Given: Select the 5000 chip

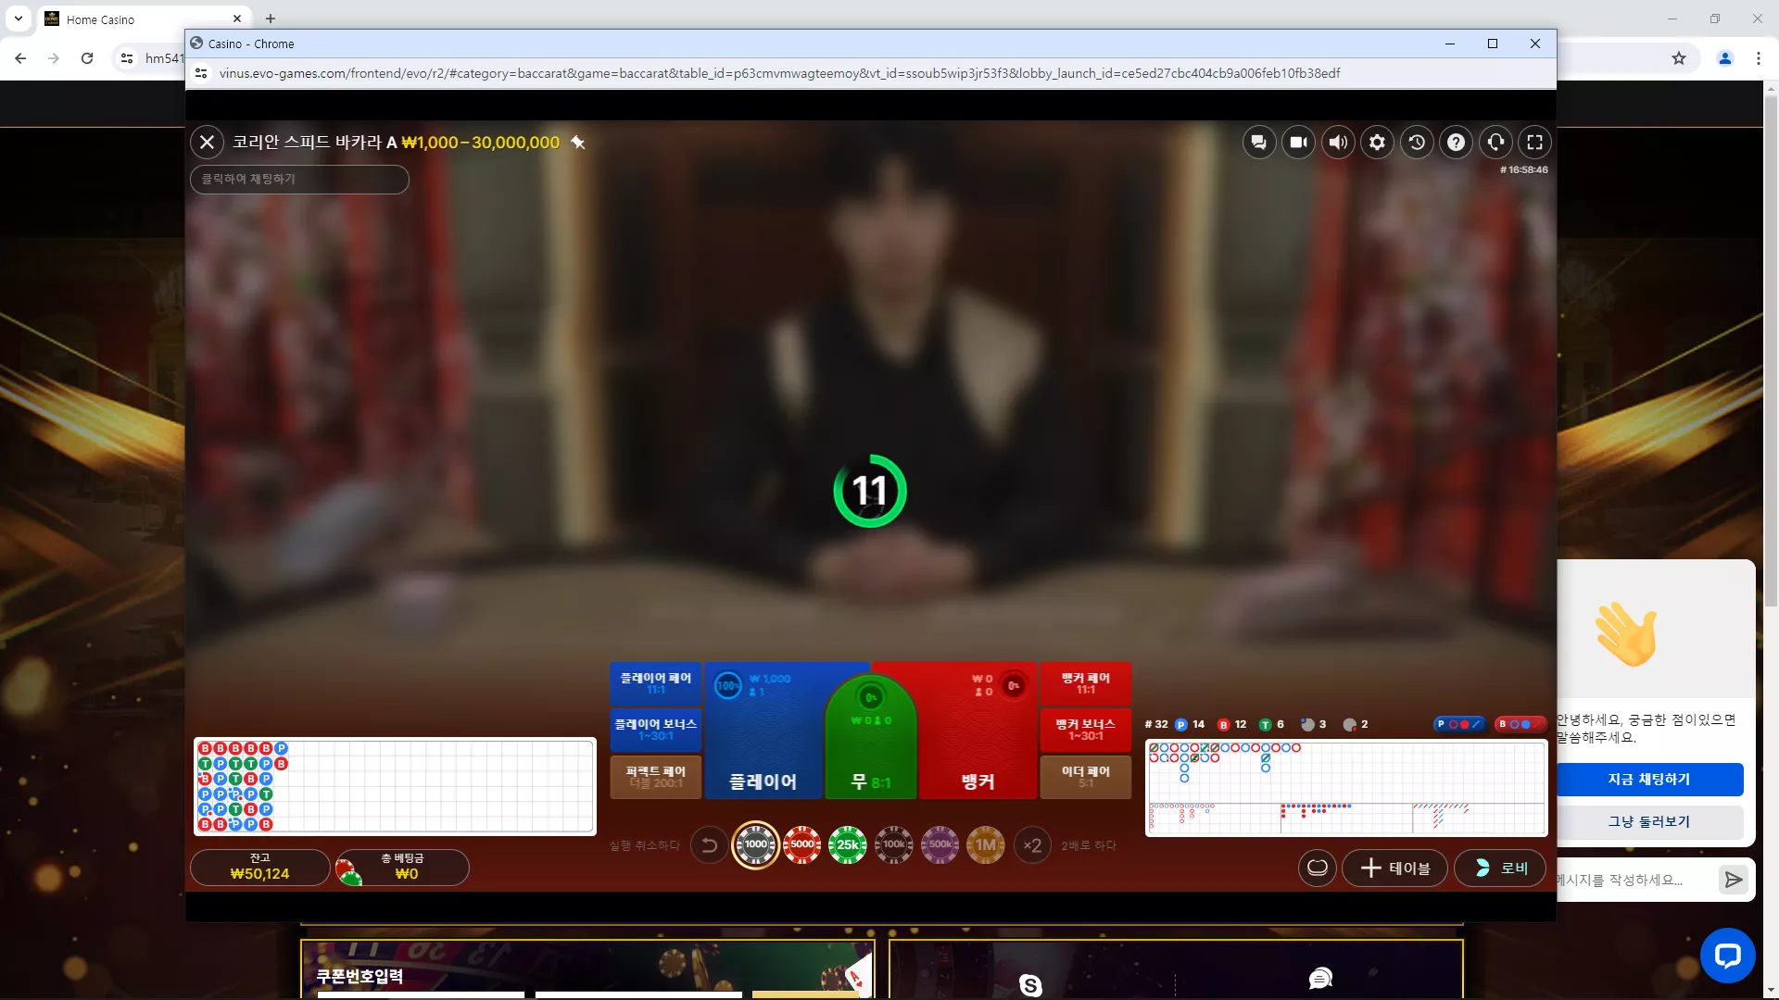Looking at the screenshot, I should click(x=802, y=844).
